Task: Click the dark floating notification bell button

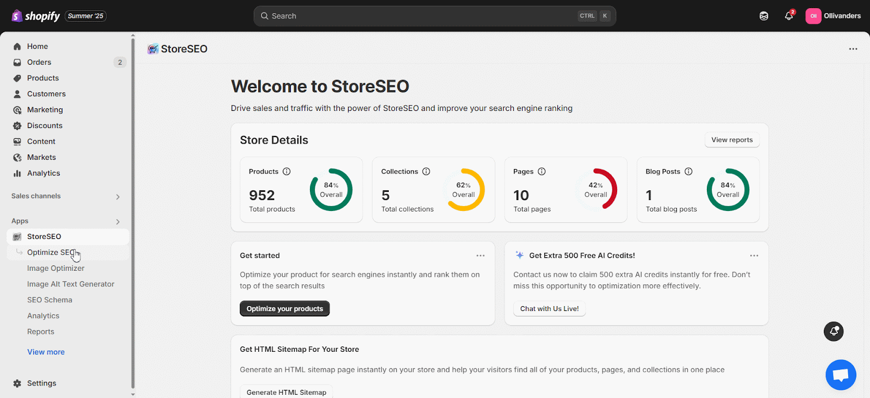Action: (x=834, y=331)
